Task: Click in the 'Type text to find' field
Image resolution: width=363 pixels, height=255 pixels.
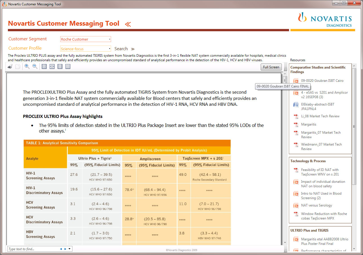Action: tap(33, 249)
